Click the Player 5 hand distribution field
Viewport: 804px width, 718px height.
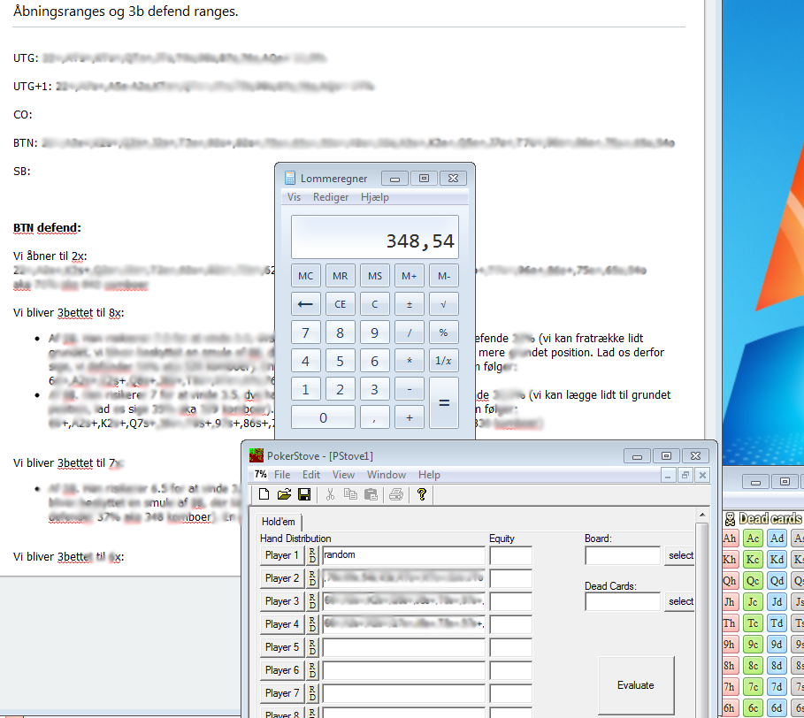(x=403, y=648)
